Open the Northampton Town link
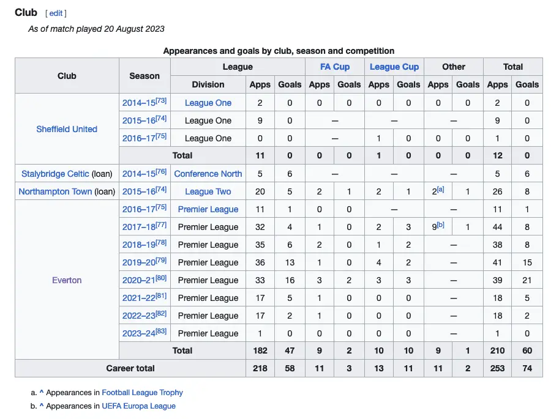The width and height of the screenshot is (559, 419). click(x=55, y=191)
